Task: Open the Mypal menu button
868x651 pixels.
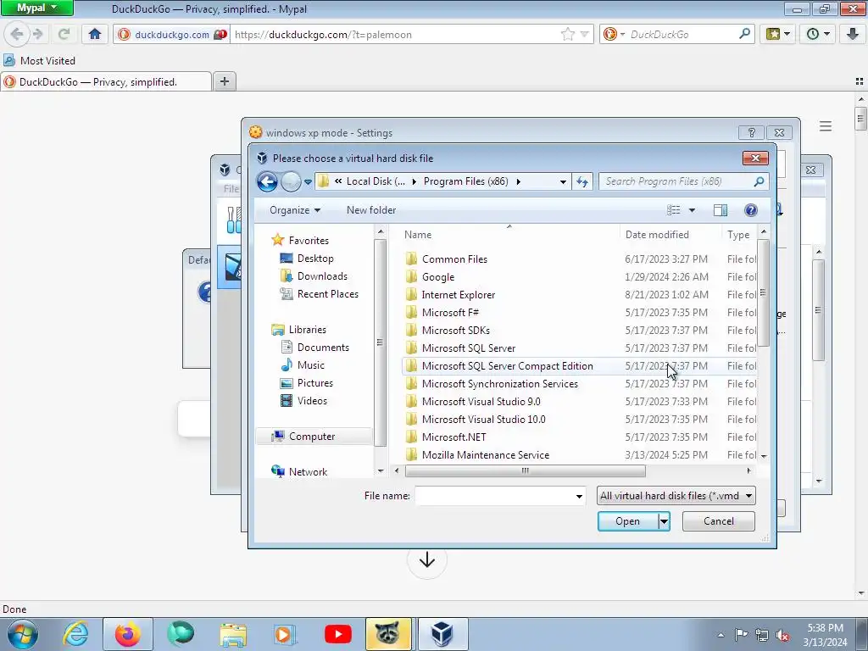Action: pyautogui.click(x=36, y=8)
